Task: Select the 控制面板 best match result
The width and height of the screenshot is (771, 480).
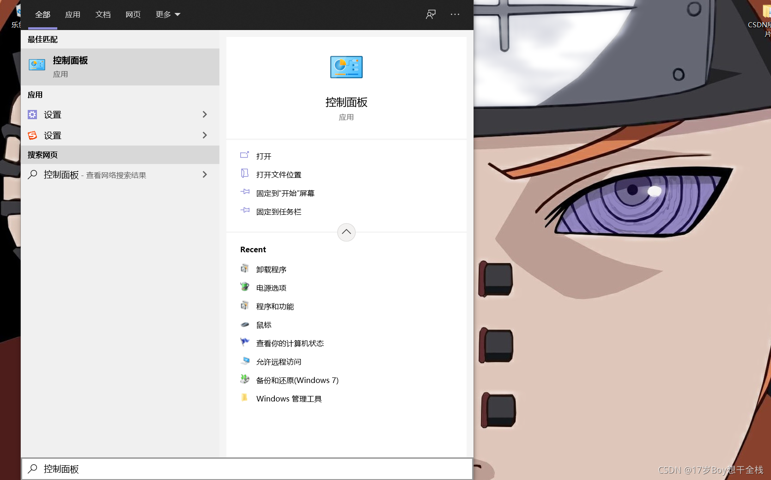Action: pyautogui.click(x=120, y=67)
